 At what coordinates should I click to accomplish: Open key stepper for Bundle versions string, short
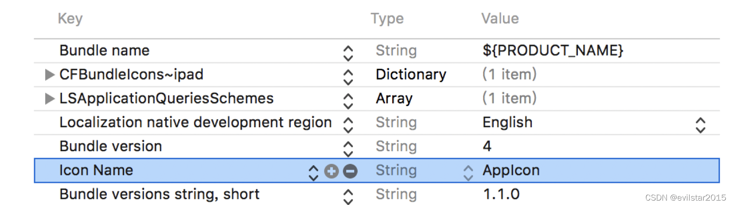(348, 197)
